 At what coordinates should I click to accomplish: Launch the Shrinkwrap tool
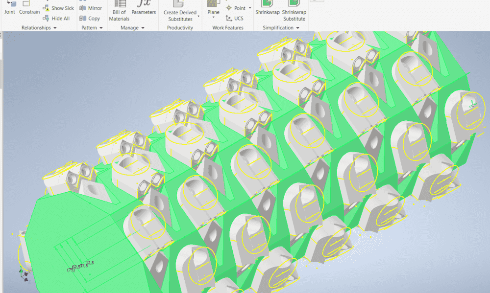point(267,8)
